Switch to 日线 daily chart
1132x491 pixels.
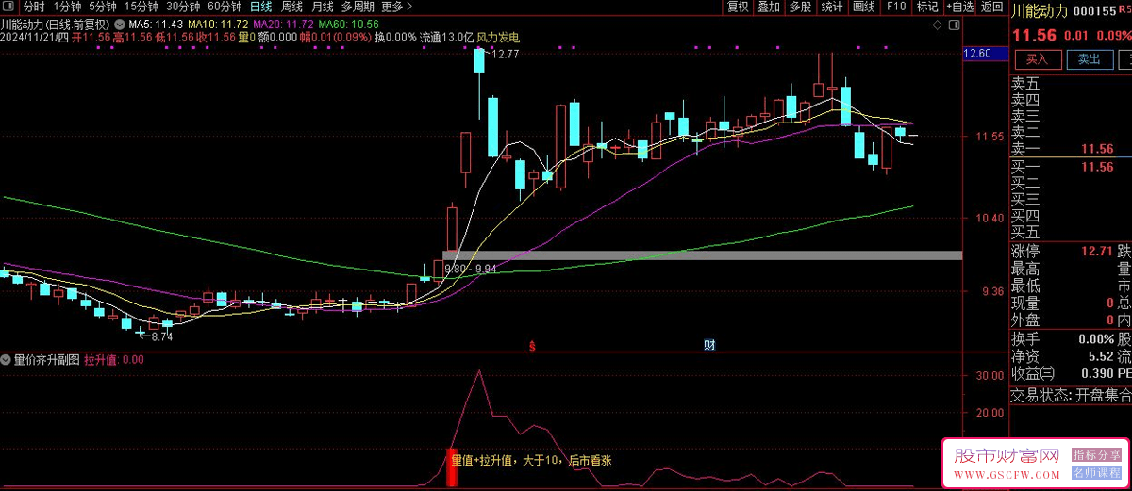(x=260, y=7)
